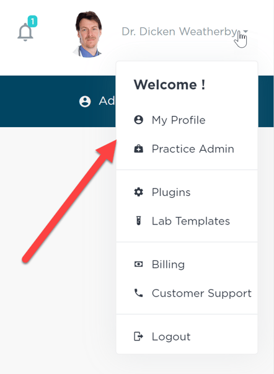Select Practice Admin from the menu

[187, 149]
